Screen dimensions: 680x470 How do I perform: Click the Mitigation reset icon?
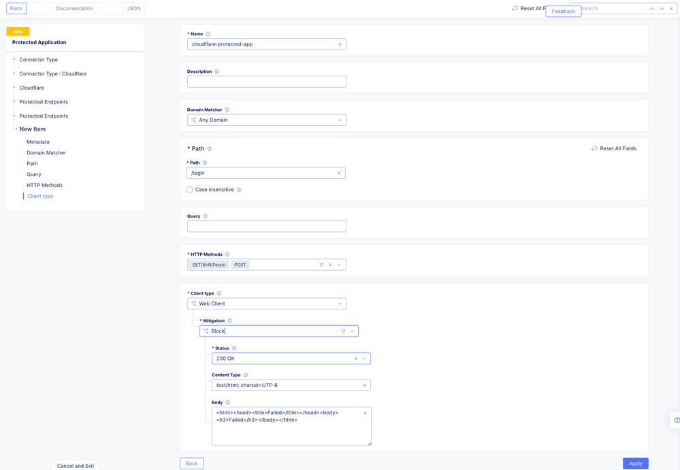point(343,331)
